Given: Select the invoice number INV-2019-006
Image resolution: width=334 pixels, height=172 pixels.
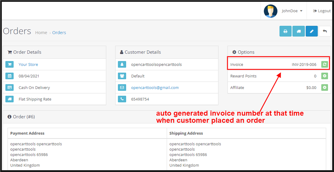Looking at the screenshot, I should [x=304, y=64].
